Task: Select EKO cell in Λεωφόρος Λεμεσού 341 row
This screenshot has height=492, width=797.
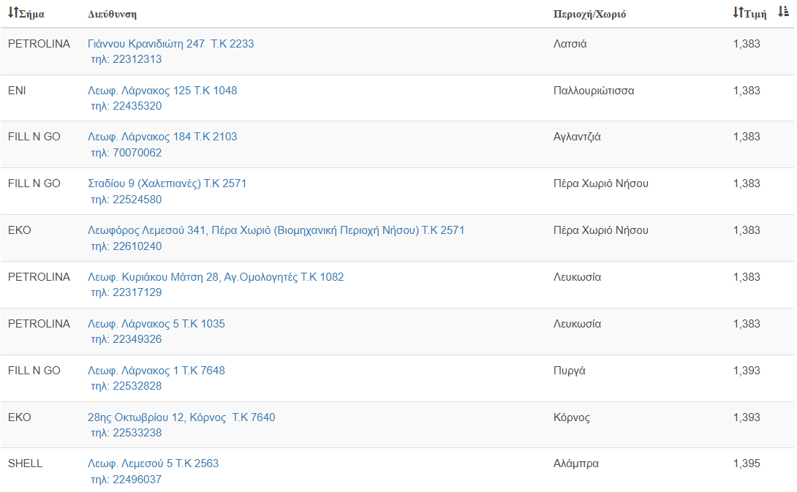Action: point(19,230)
